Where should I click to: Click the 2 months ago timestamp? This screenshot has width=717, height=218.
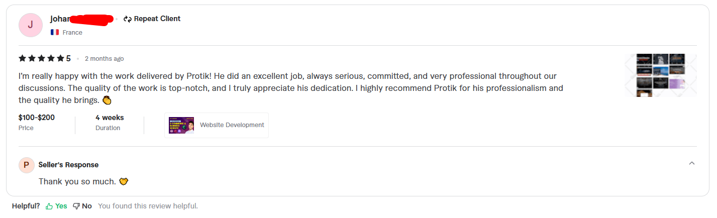(x=104, y=59)
